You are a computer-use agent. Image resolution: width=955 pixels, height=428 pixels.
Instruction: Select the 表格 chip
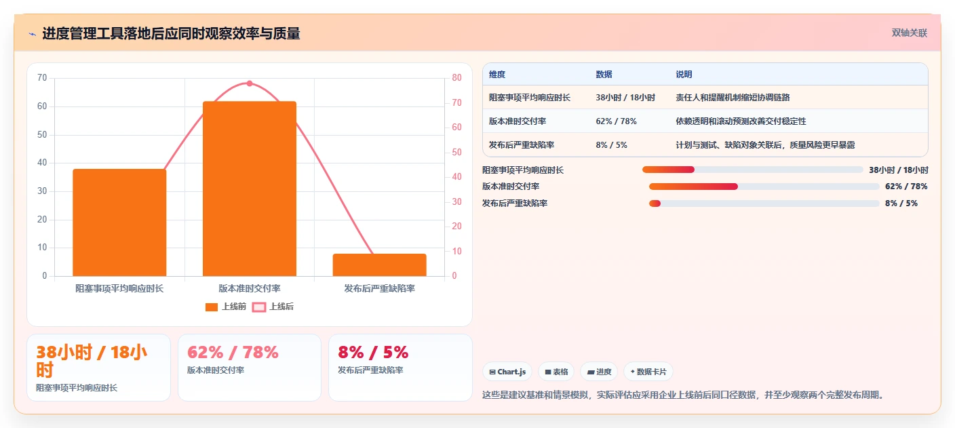coord(556,372)
